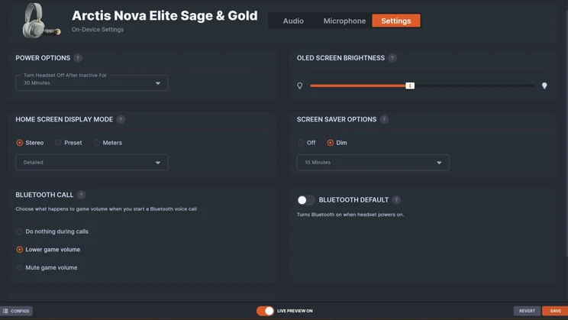The width and height of the screenshot is (568, 320).
Task: Click the Configs list icon
Action: click(x=5, y=311)
